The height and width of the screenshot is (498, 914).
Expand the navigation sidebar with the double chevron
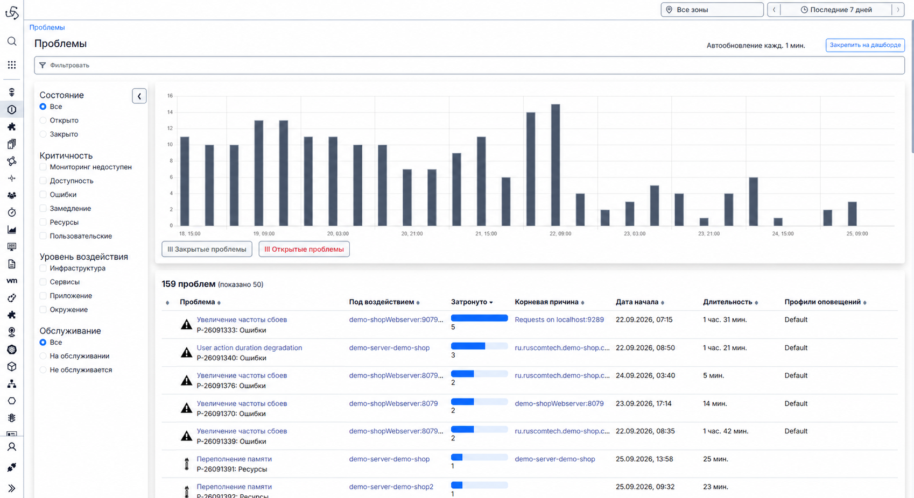click(x=12, y=488)
